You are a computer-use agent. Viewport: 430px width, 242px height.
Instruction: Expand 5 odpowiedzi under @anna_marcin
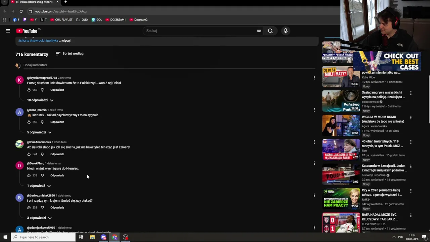[x=39, y=132]
